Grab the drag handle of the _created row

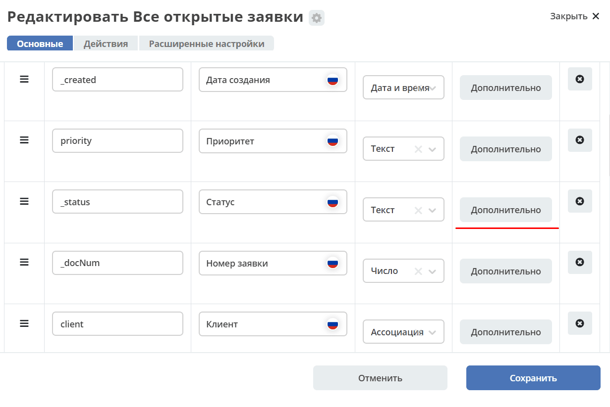24,79
